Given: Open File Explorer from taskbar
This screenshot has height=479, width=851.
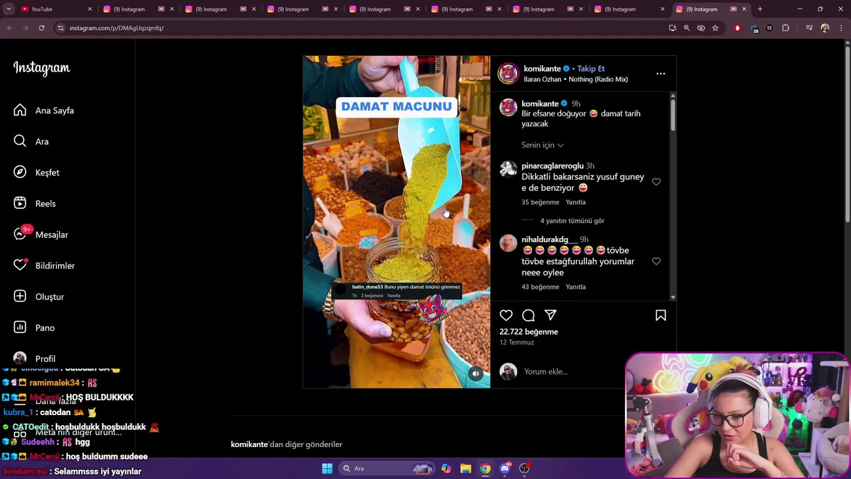Looking at the screenshot, I should pos(465,468).
